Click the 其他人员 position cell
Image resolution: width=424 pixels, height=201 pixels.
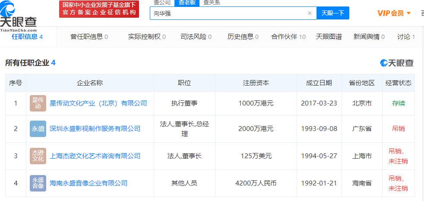coord(184,183)
